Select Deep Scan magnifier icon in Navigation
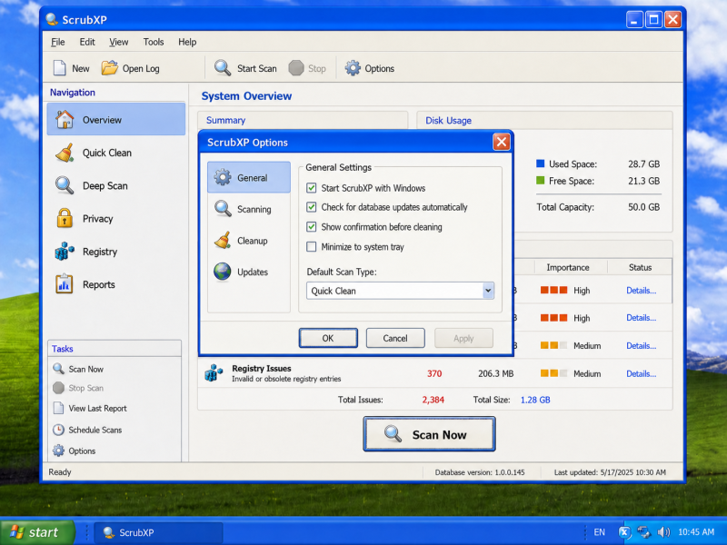 [x=65, y=185]
